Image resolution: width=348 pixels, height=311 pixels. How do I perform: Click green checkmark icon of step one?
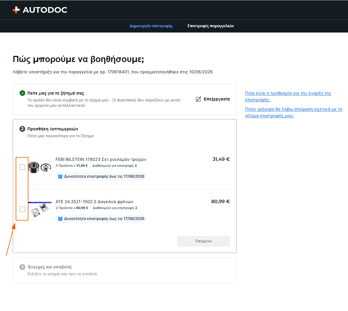coord(22,93)
